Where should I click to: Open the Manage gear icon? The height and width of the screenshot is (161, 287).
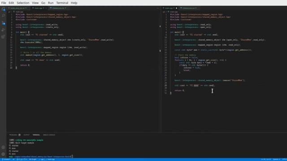tap(3, 154)
